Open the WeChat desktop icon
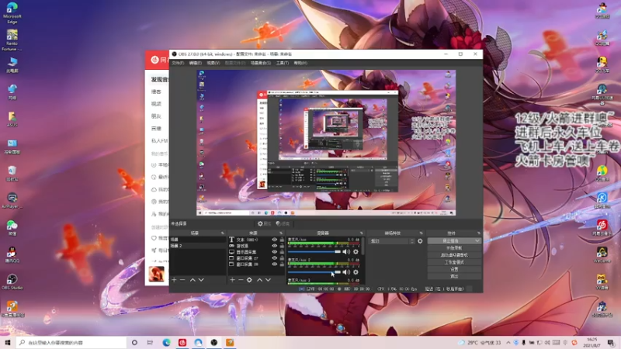 click(x=12, y=228)
